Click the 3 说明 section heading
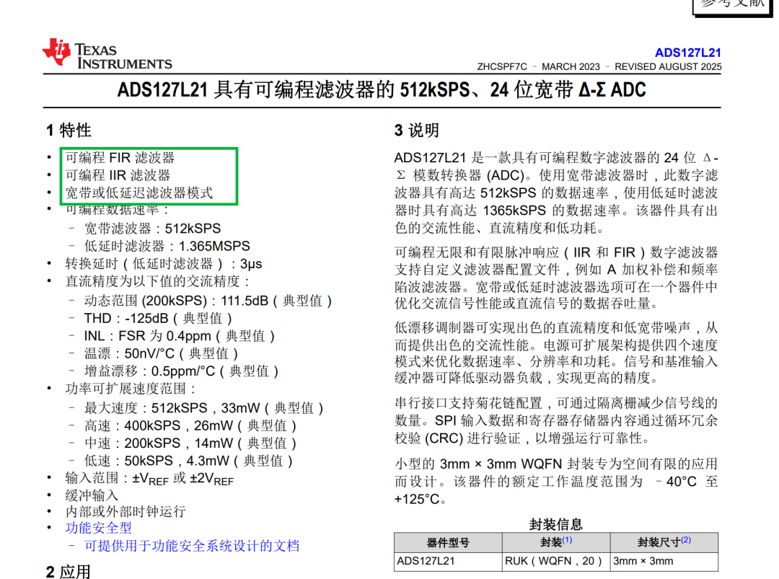779x579 pixels. (417, 130)
